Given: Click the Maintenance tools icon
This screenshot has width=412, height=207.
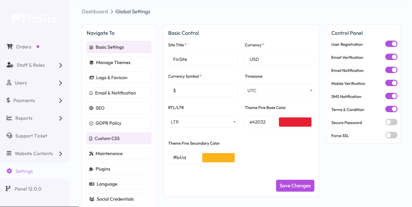Looking at the screenshot, I should pos(91,154).
